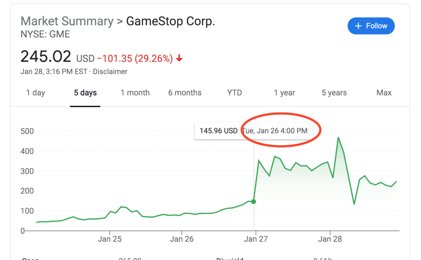This screenshot has width=421, height=260.
Task: Click the Tue, Jan 26 4:00 PM tooltip date
Action: 274,131
